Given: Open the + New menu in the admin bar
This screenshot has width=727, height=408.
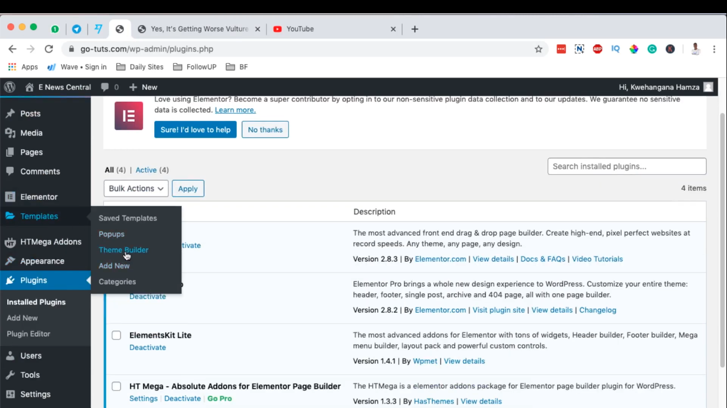Looking at the screenshot, I should pyautogui.click(x=143, y=87).
